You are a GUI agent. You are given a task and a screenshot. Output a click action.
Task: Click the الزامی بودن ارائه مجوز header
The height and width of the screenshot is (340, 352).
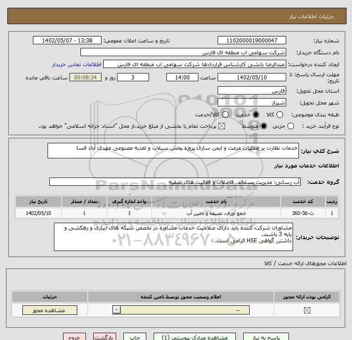point(307,297)
